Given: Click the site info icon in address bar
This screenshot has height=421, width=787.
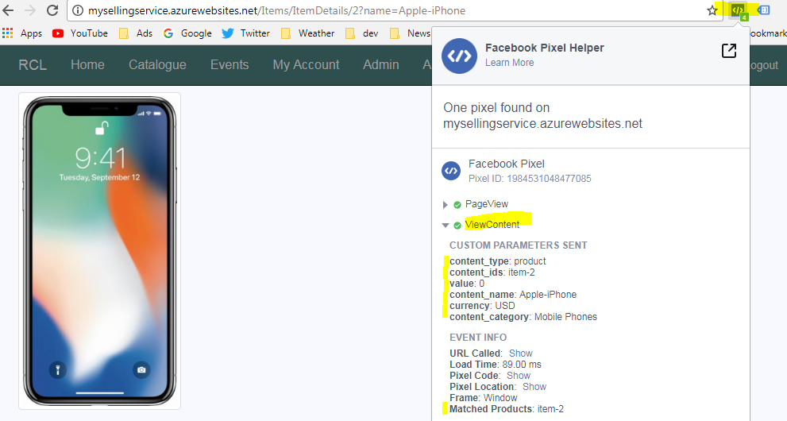Looking at the screenshot, I should click(78, 10).
